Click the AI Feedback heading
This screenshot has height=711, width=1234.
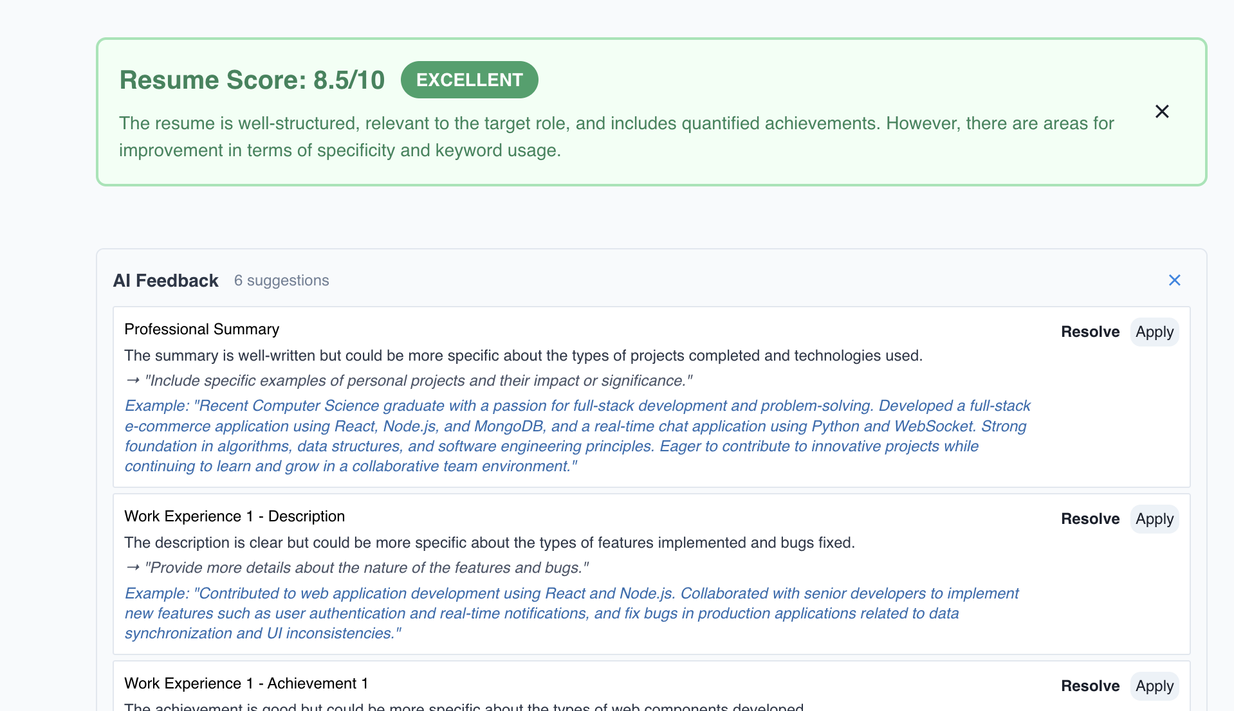coord(165,281)
